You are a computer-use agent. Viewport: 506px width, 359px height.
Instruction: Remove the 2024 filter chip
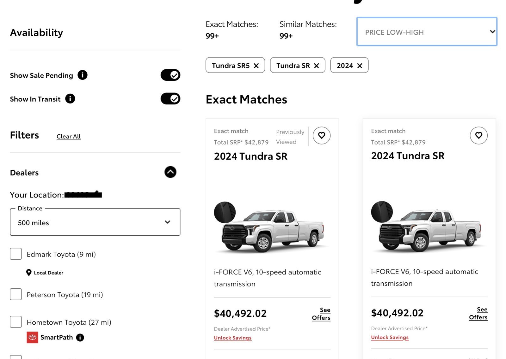[x=360, y=66]
